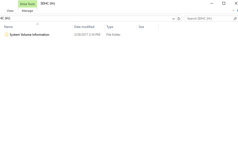Sort files by the Name column
Screen dimensions: 238x166
coord(38,27)
